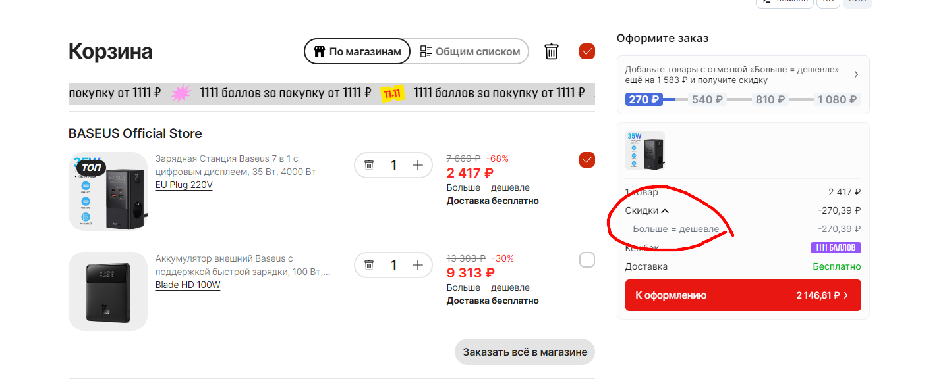Open the «Больше = дешевле» promo details arrow
The height and width of the screenshot is (386, 943).
pos(856,74)
